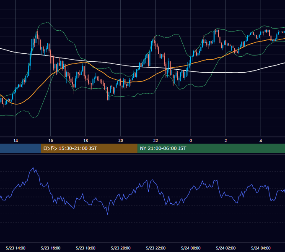Click the ロンドン 15:30-21:00 JST session bar
Image resolution: width=285 pixels, height=252 pixels.
[x=89, y=148]
